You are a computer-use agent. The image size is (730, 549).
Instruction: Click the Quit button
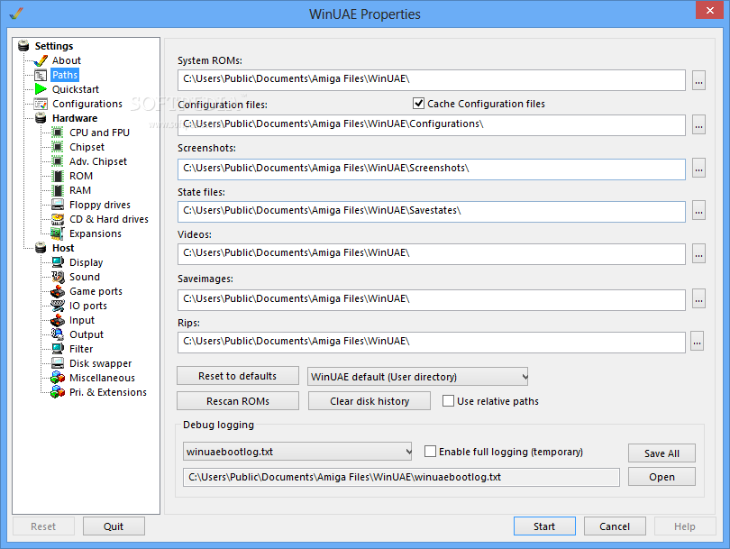pos(114,526)
